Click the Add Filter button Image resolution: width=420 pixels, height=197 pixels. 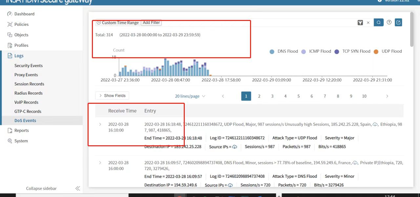151,23
